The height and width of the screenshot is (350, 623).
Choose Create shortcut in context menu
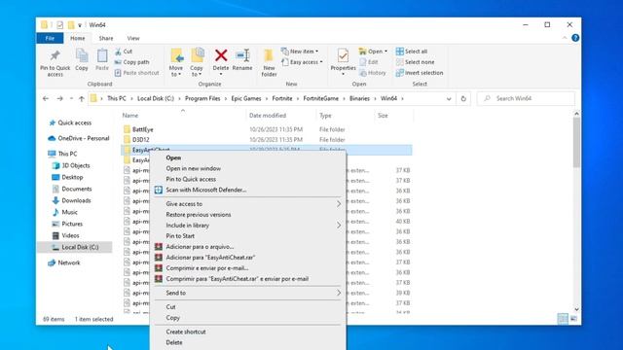pyautogui.click(x=186, y=332)
